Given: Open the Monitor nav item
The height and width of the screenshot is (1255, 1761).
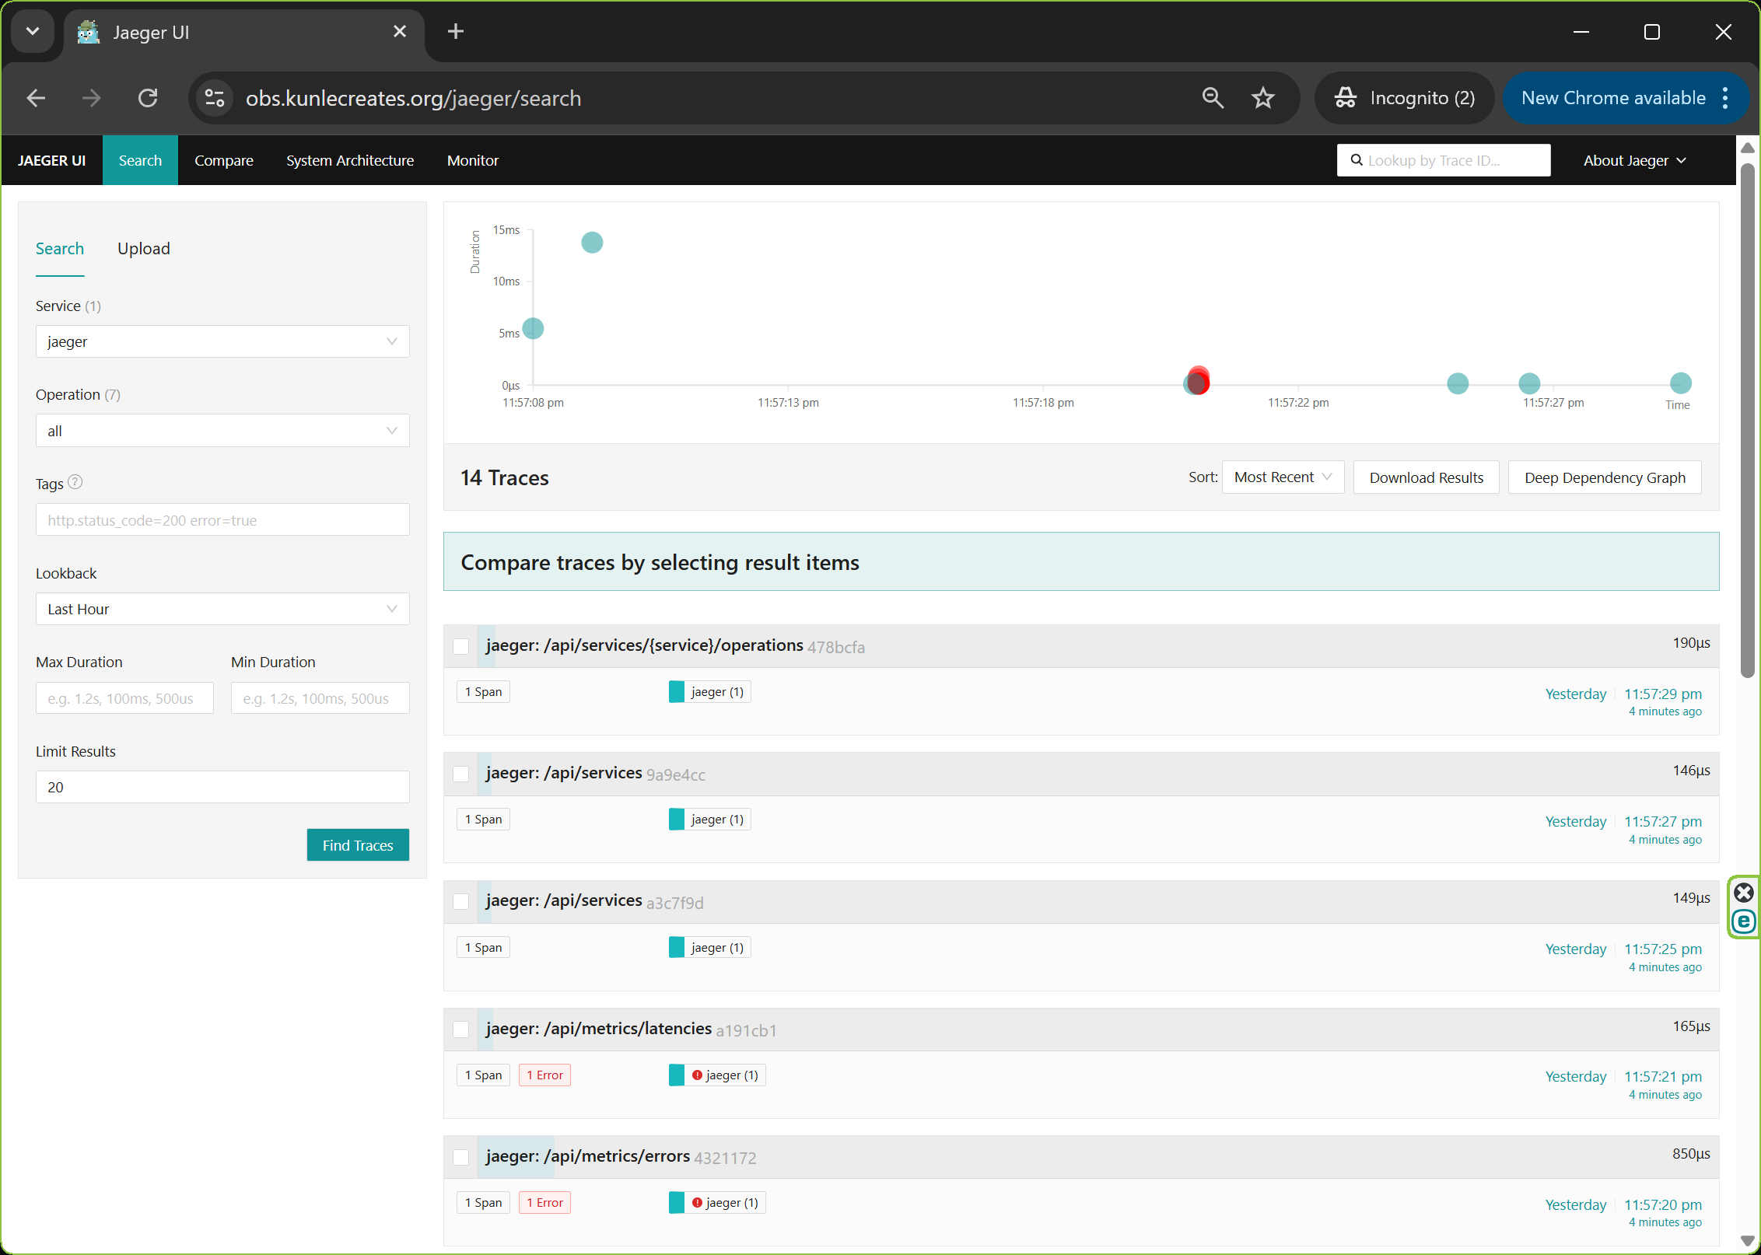Looking at the screenshot, I should 473,160.
